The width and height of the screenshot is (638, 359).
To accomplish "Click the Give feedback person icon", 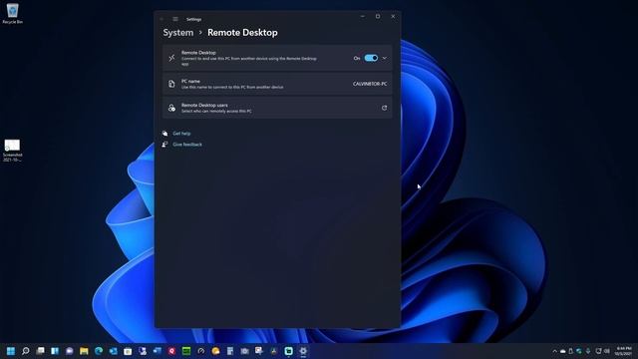I will (x=164, y=145).
